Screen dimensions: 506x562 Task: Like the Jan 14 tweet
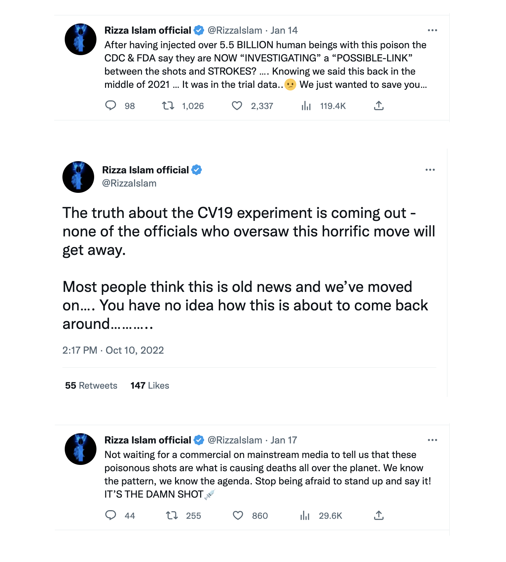tap(237, 106)
